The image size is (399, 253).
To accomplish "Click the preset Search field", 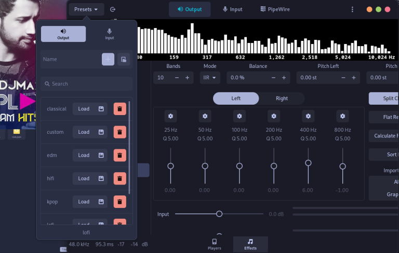I will click(x=87, y=84).
